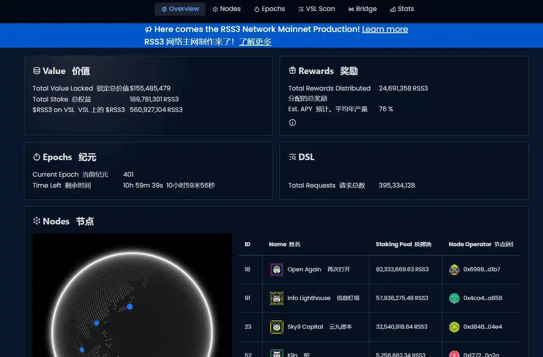Click the Learn more link in banner
This screenshot has width=543, height=357.
click(385, 29)
